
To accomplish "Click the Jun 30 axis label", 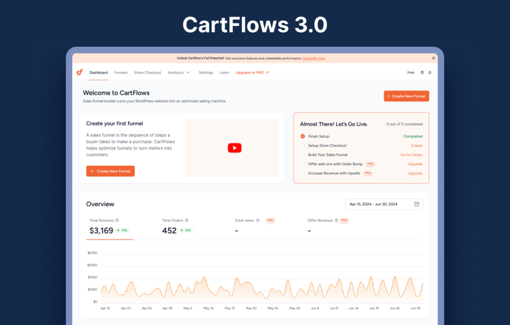I will click(x=415, y=308).
